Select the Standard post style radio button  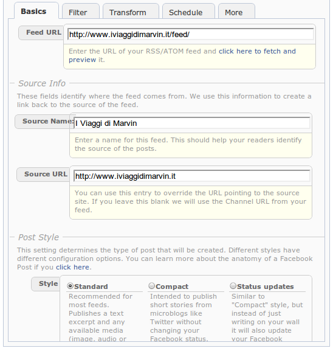pyautogui.click(x=70, y=286)
